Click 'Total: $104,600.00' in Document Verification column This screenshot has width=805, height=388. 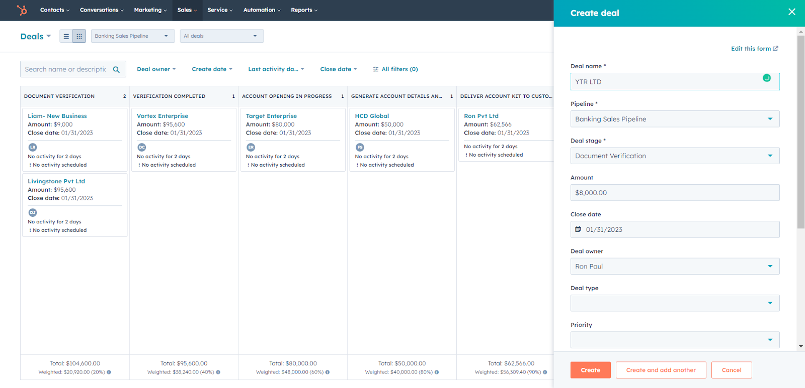pos(75,363)
